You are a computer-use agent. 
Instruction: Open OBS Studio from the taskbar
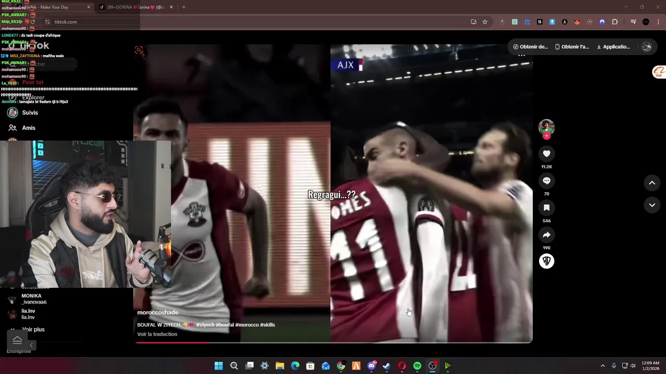[x=432, y=366]
